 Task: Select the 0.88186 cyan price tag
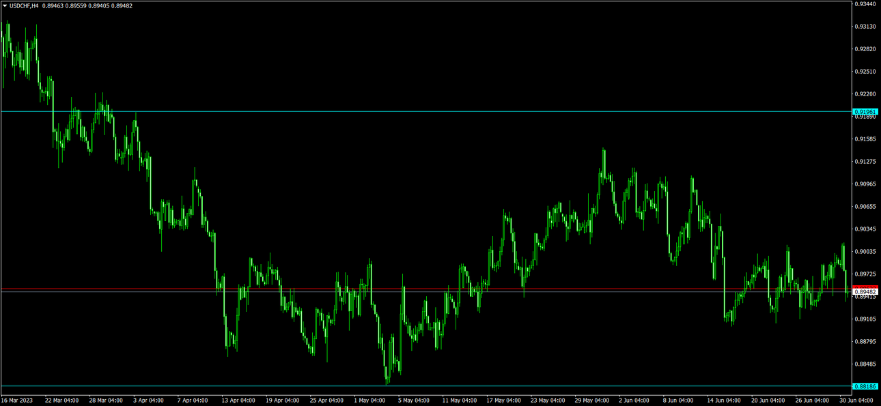pyautogui.click(x=865, y=386)
